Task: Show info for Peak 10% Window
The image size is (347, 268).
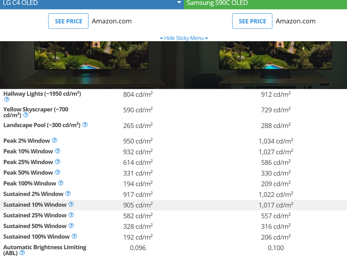Action: [x=57, y=151]
